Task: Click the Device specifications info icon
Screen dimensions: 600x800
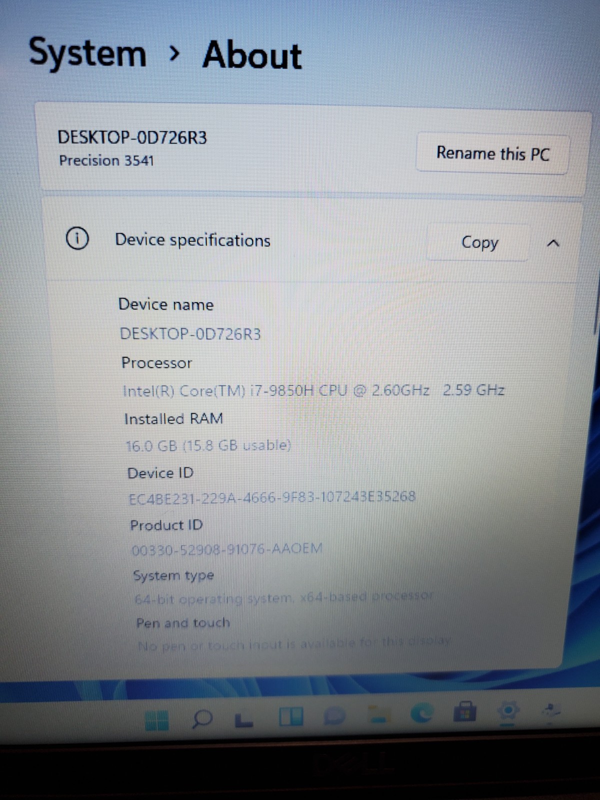Action: tap(77, 238)
